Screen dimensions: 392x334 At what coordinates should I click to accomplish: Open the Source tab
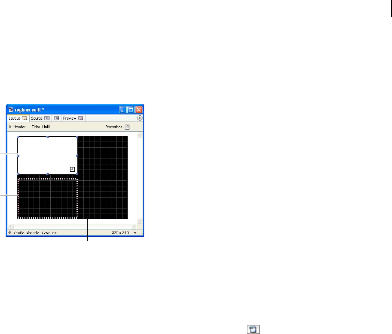point(40,118)
